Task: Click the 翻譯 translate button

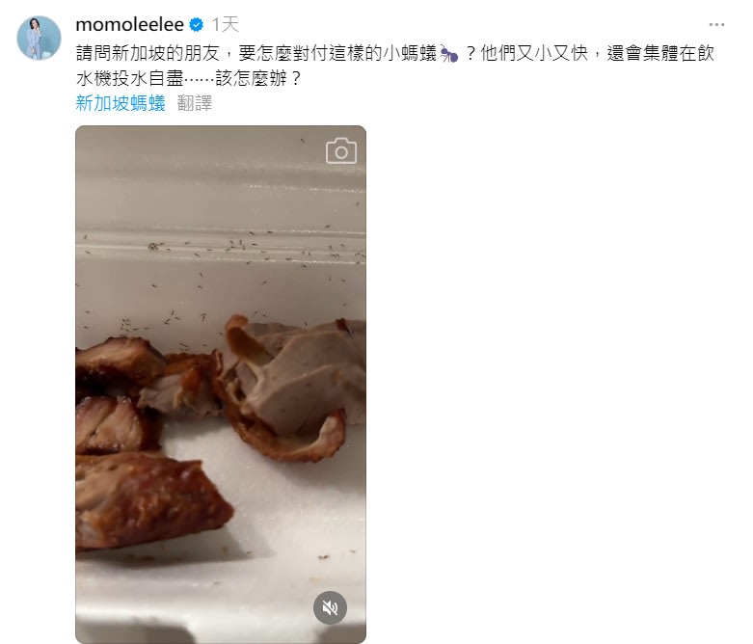Action: click(x=195, y=103)
